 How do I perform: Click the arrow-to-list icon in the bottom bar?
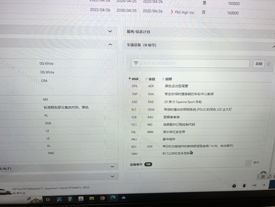pyautogui.click(x=254, y=185)
